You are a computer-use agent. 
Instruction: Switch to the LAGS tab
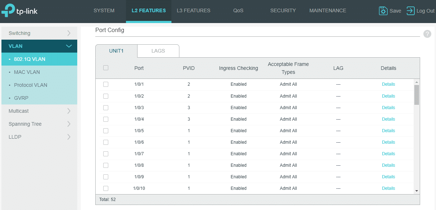coord(158,51)
